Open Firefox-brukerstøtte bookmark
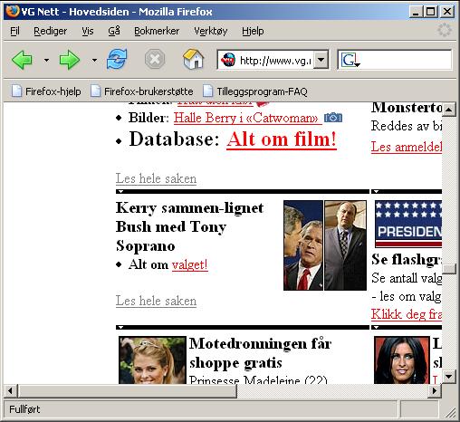Viewport: 460px width, 422px height. [x=142, y=91]
